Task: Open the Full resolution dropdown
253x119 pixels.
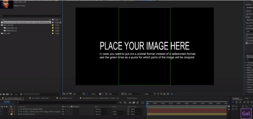Action: (114, 94)
